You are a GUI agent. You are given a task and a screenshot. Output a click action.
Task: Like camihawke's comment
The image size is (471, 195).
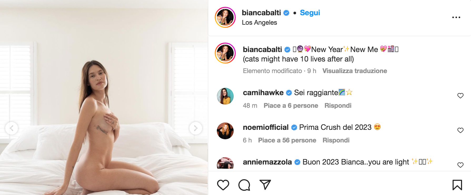pos(460,96)
